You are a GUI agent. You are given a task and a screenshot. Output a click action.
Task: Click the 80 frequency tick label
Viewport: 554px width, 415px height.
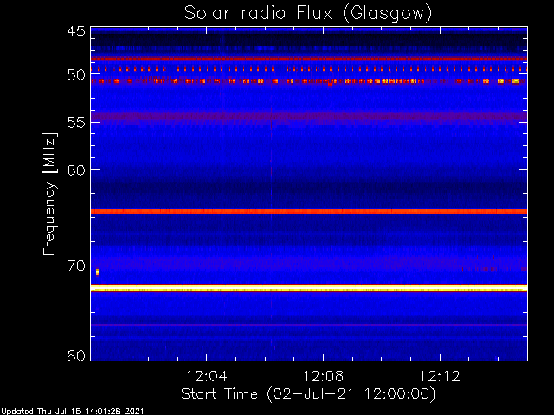(76, 355)
